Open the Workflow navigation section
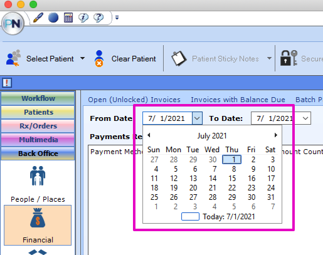This screenshot has width=323, height=255. coord(38,98)
